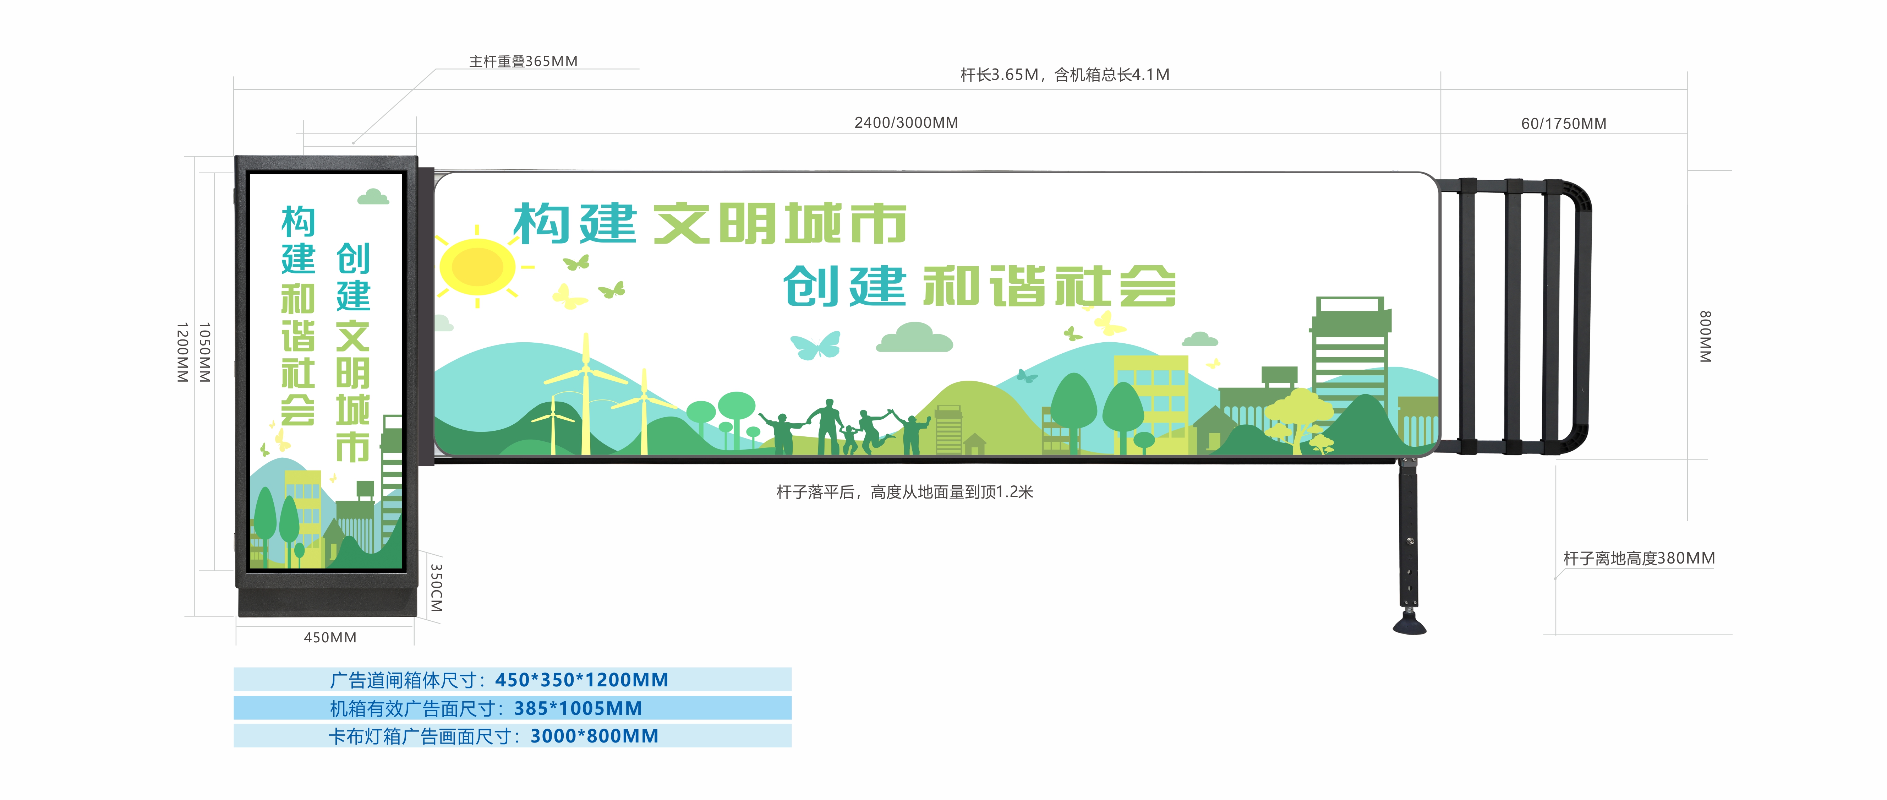This screenshot has height=800, width=1887.
Task: Click the 450MM width label below the cabinet
Action: [x=330, y=637]
